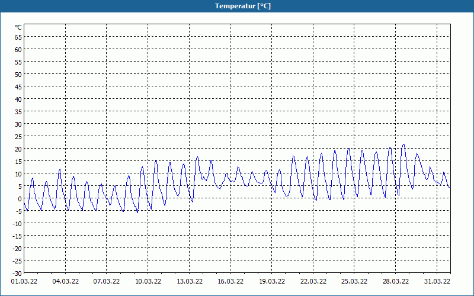Select the -20 axis label
474x296 pixels.
17,248
